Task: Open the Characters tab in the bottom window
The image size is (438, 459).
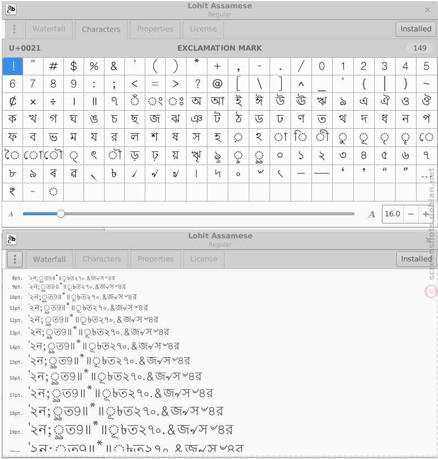Action: coord(102,259)
